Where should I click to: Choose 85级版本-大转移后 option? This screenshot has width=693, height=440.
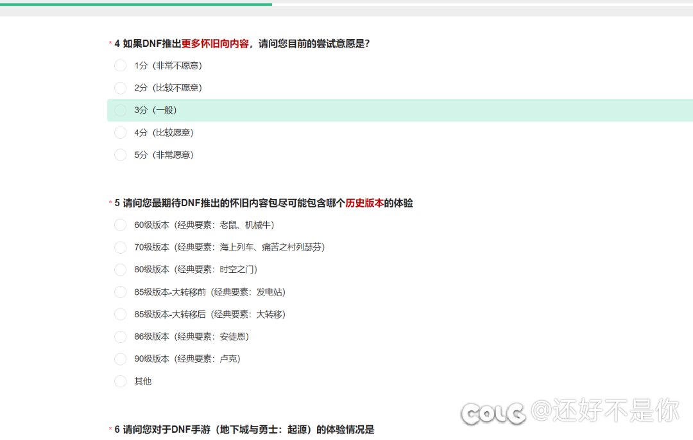click(x=120, y=314)
